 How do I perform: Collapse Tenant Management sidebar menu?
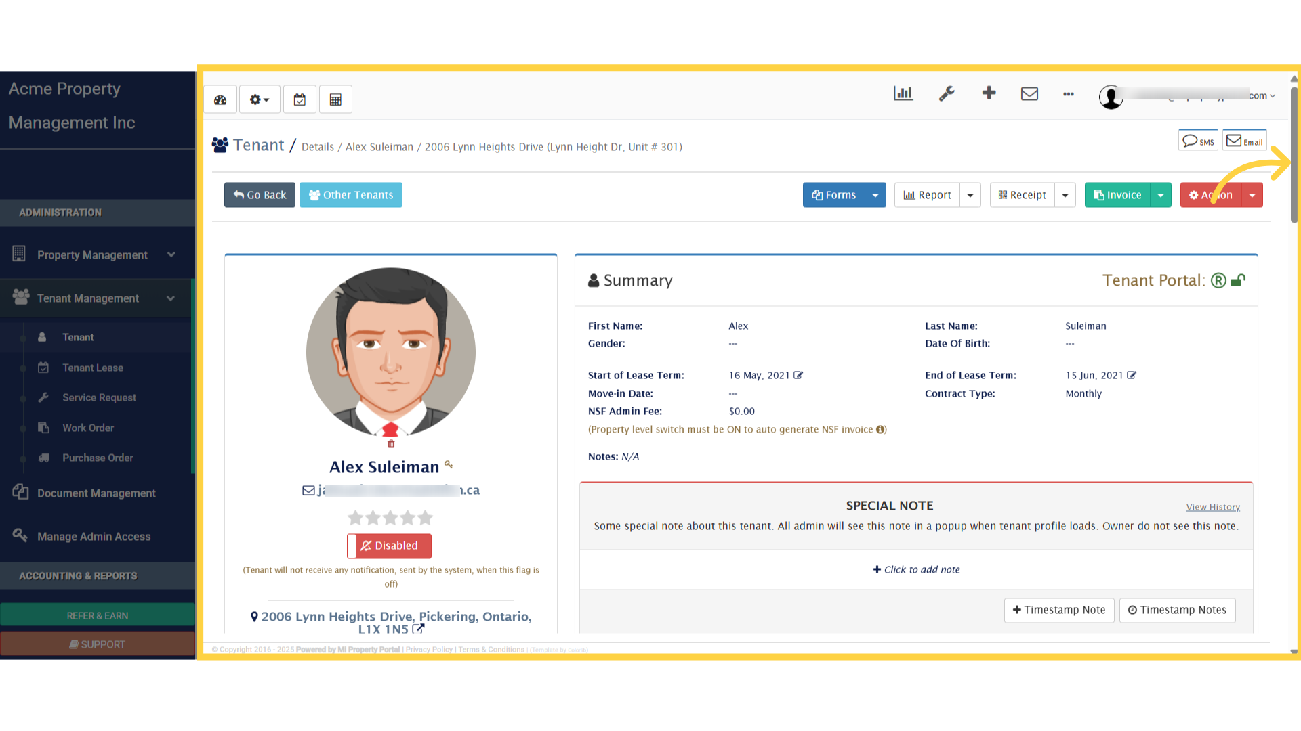tap(98, 298)
